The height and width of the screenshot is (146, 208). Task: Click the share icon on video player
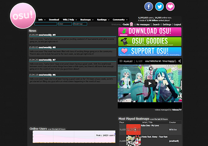[180, 61]
